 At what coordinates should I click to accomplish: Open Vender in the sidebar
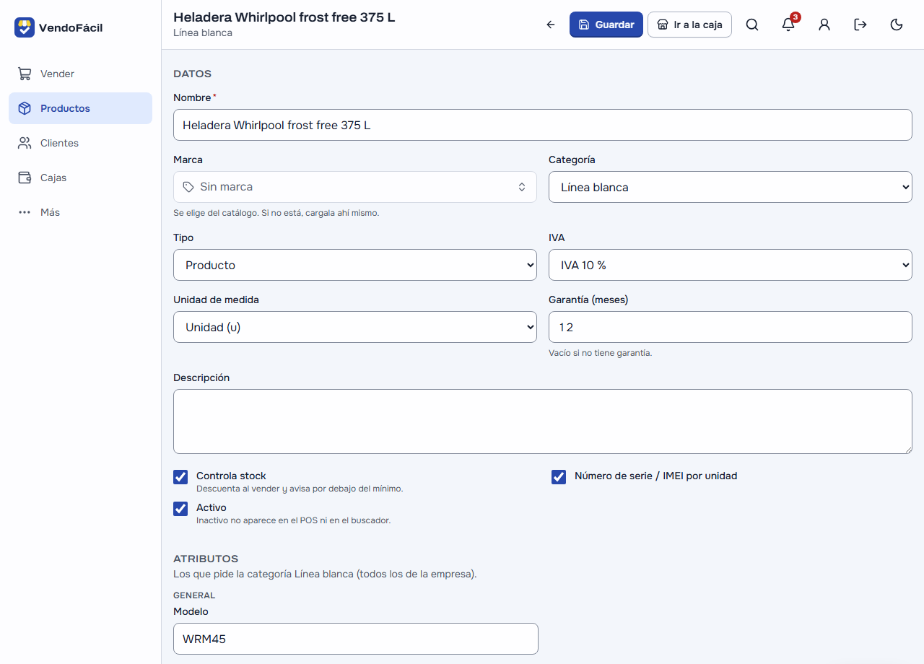(80, 74)
